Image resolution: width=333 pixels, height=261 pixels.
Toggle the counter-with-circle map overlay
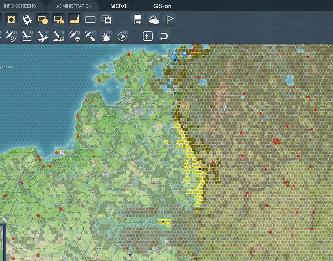pyautogui.click(x=43, y=20)
